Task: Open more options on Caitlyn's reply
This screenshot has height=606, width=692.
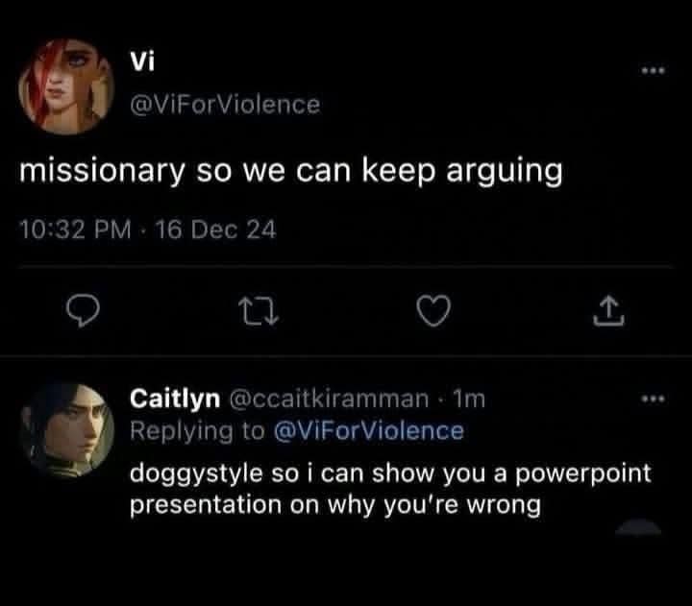Action: (x=654, y=400)
